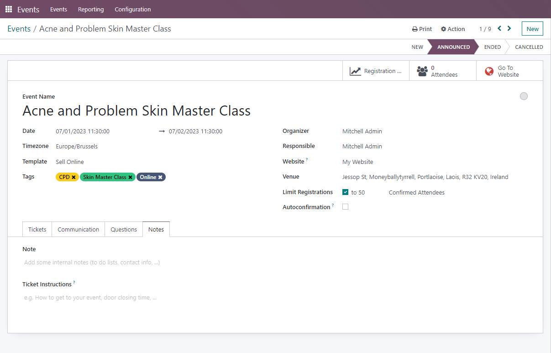Click the Confirmed Attendees label
This screenshot has width=551, height=353.
tap(417, 193)
